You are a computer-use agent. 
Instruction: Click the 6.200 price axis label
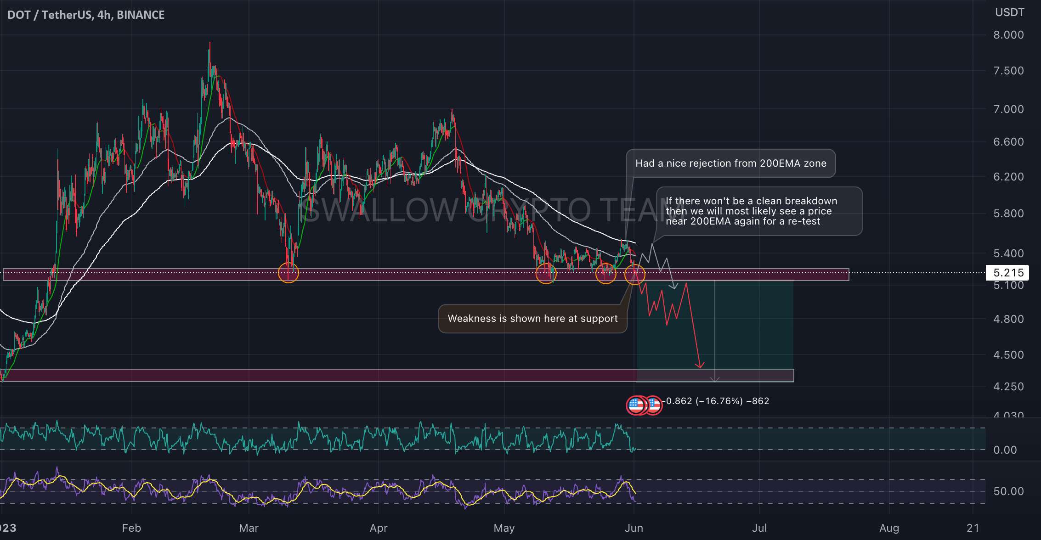coord(1008,177)
